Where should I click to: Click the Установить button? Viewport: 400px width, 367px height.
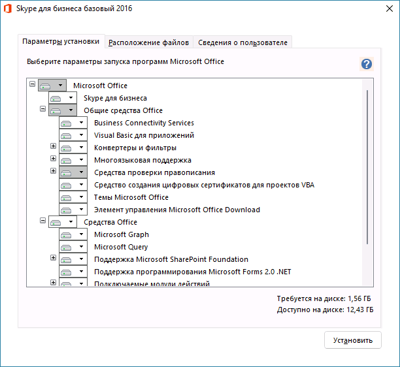click(353, 340)
